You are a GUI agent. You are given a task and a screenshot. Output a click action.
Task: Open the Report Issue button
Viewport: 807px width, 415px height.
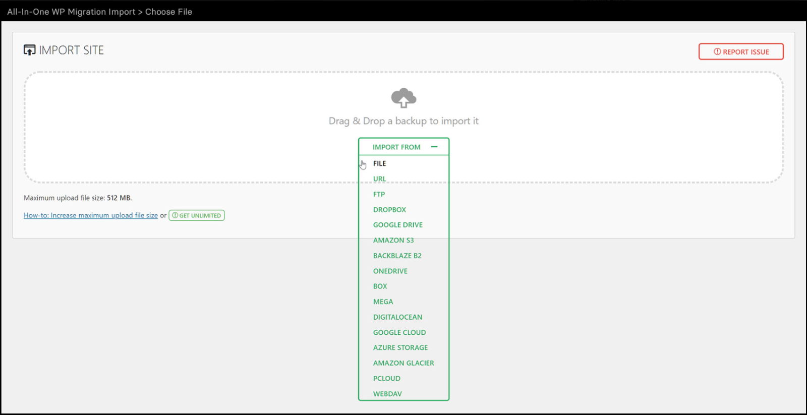[x=741, y=51]
